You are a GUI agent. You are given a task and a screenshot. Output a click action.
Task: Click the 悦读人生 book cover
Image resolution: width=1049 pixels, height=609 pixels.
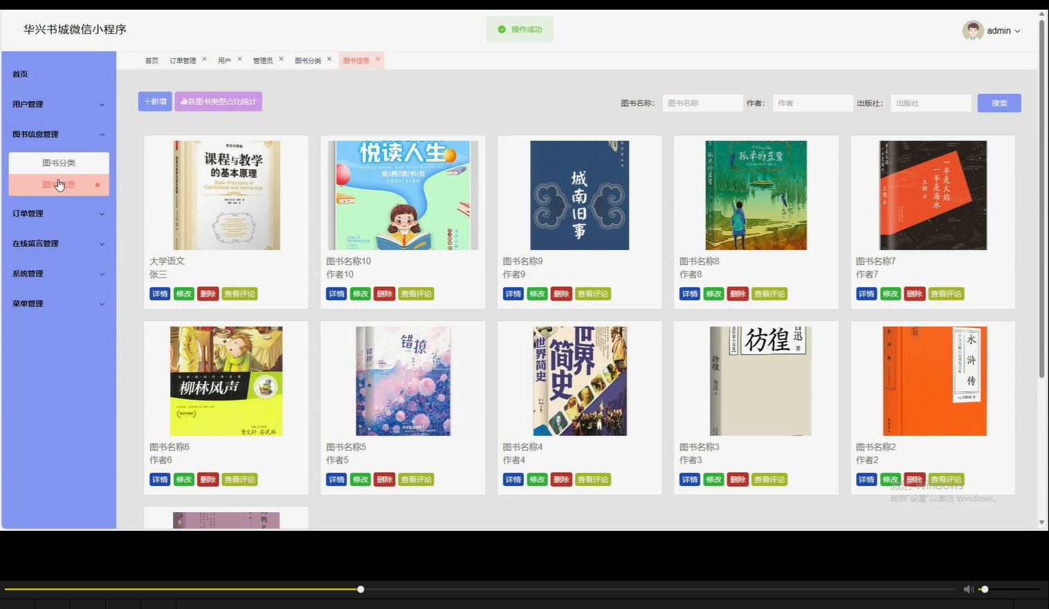click(x=403, y=195)
